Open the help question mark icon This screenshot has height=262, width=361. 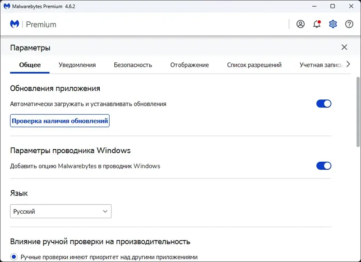pyautogui.click(x=349, y=24)
